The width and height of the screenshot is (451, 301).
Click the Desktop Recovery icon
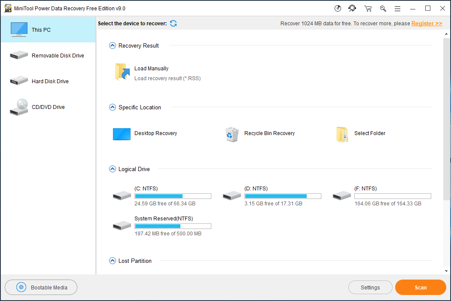(122, 134)
